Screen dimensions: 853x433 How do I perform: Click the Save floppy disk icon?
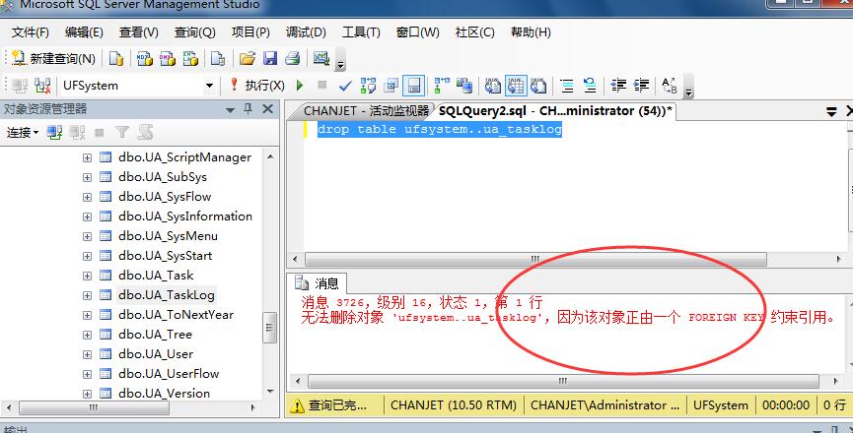click(270, 59)
